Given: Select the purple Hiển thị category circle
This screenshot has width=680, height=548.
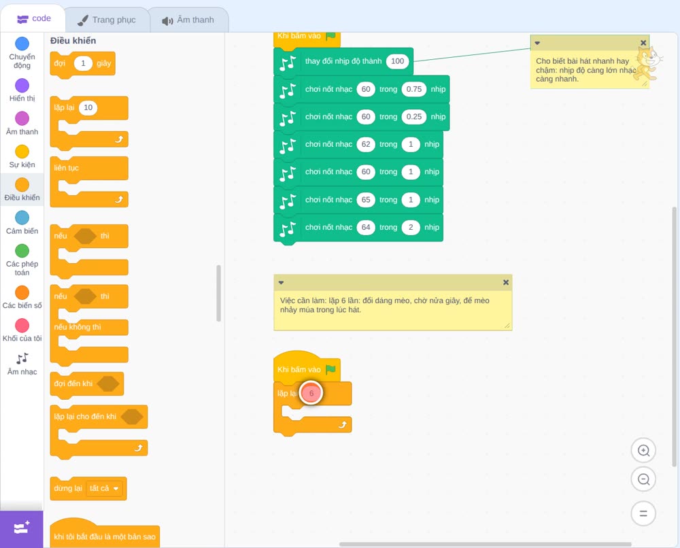Looking at the screenshot, I should (22, 86).
